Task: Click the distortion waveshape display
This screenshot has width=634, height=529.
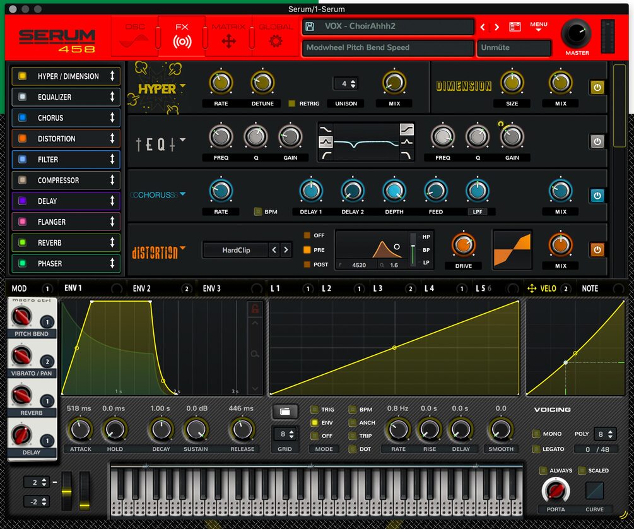Action: 512,250
